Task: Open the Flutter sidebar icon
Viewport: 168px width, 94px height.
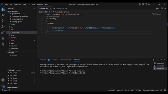Action: tap(3, 44)
